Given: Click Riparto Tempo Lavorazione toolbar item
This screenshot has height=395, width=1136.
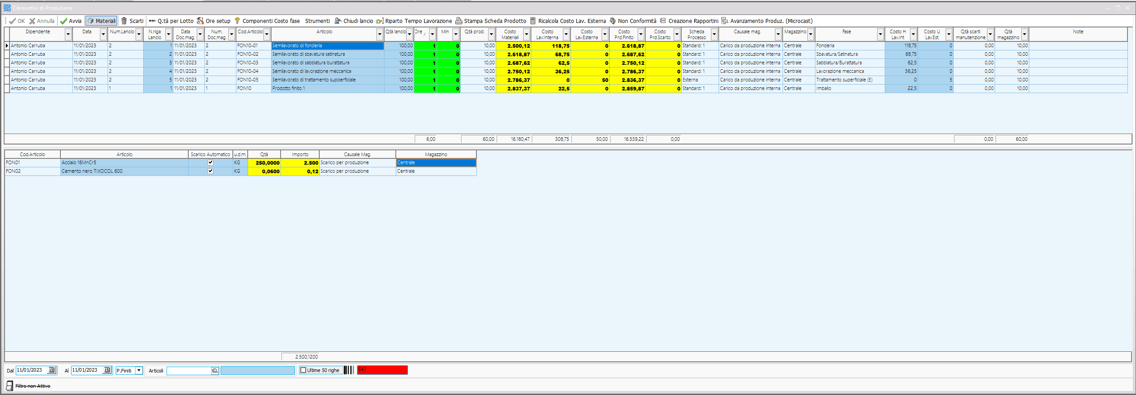Looking at the screenshot, I should (x=414, y=21).
